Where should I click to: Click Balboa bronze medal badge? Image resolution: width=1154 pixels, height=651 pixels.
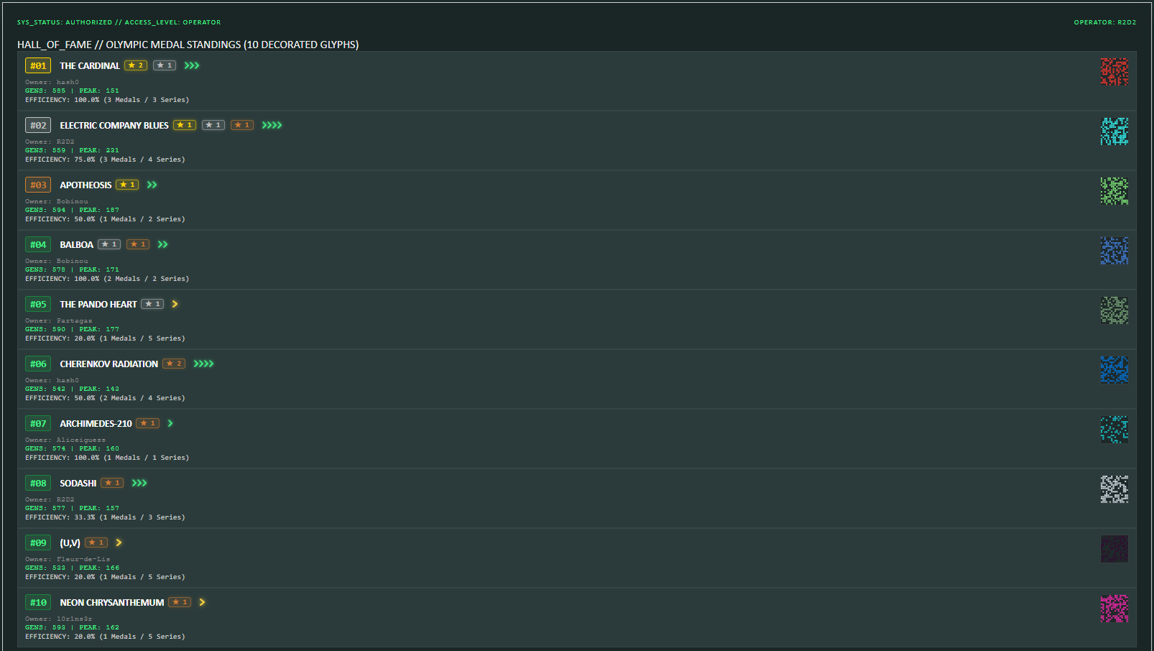point(138,244)
